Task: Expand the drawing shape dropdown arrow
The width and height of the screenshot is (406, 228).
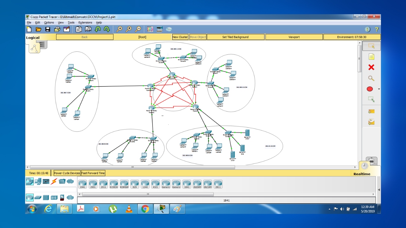Action: point(379,89)
